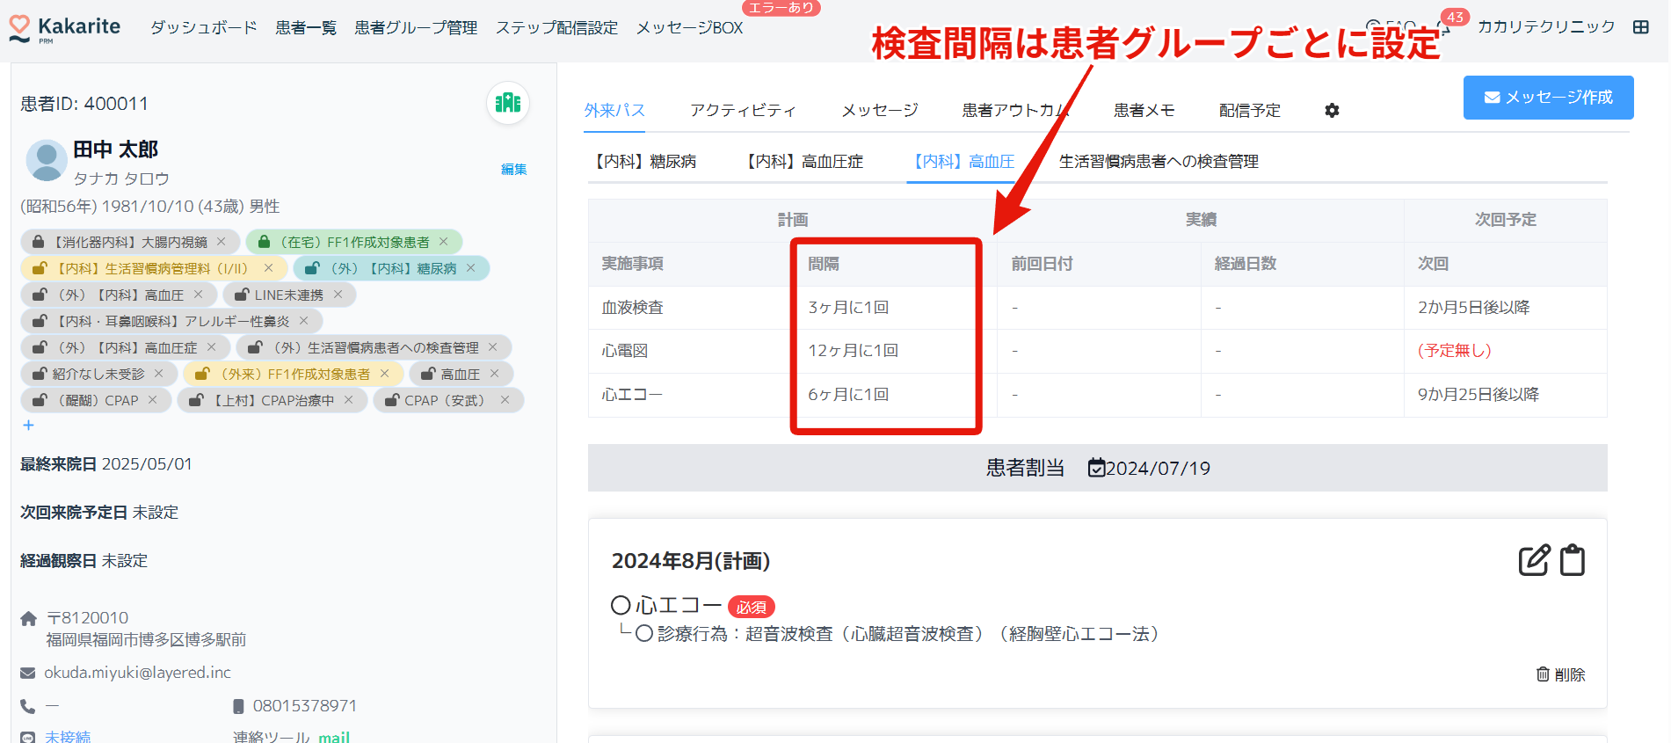
Task: Click the patient avatar image
Action: point(47,161)
